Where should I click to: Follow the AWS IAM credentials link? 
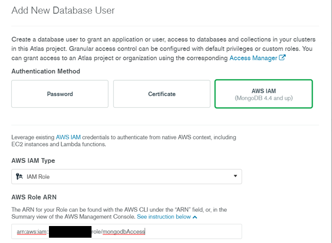67,137
